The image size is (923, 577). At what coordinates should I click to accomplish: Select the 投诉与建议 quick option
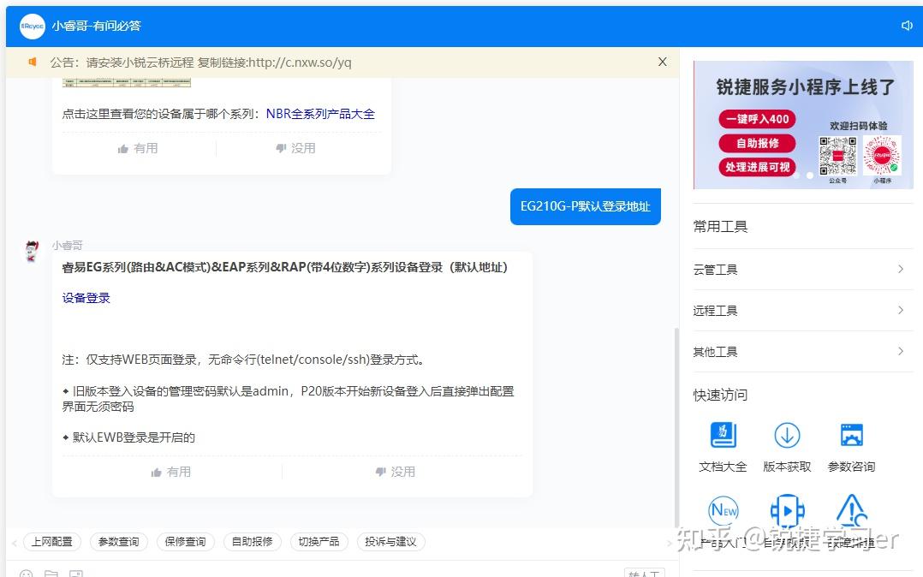click(x=390, y=542)
